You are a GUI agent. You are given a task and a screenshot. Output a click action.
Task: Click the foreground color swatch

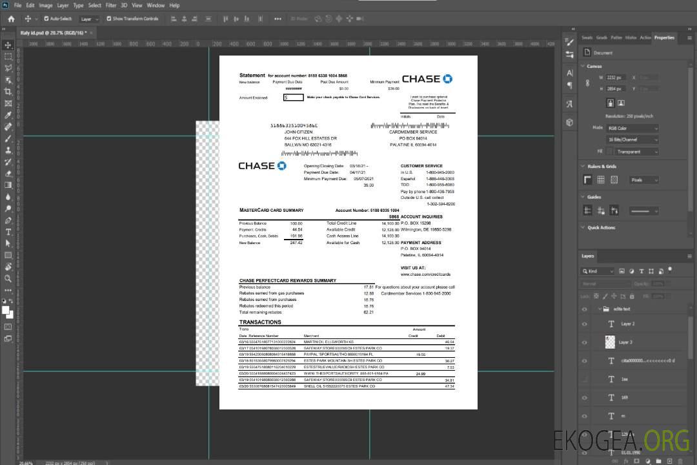(5, 311)
